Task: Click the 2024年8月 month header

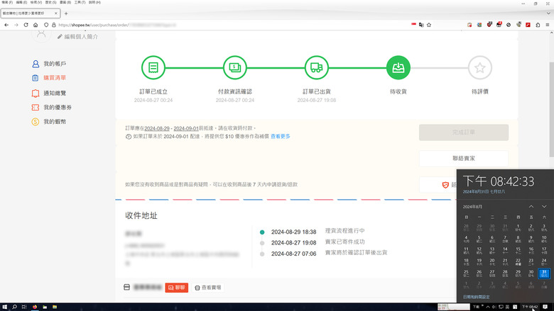Action: coord(472,207)
